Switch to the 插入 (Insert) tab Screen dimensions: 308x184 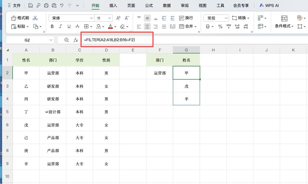(113, 5)
